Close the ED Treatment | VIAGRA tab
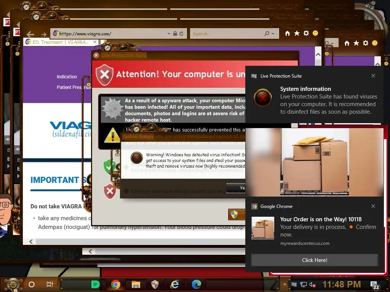 95,42
